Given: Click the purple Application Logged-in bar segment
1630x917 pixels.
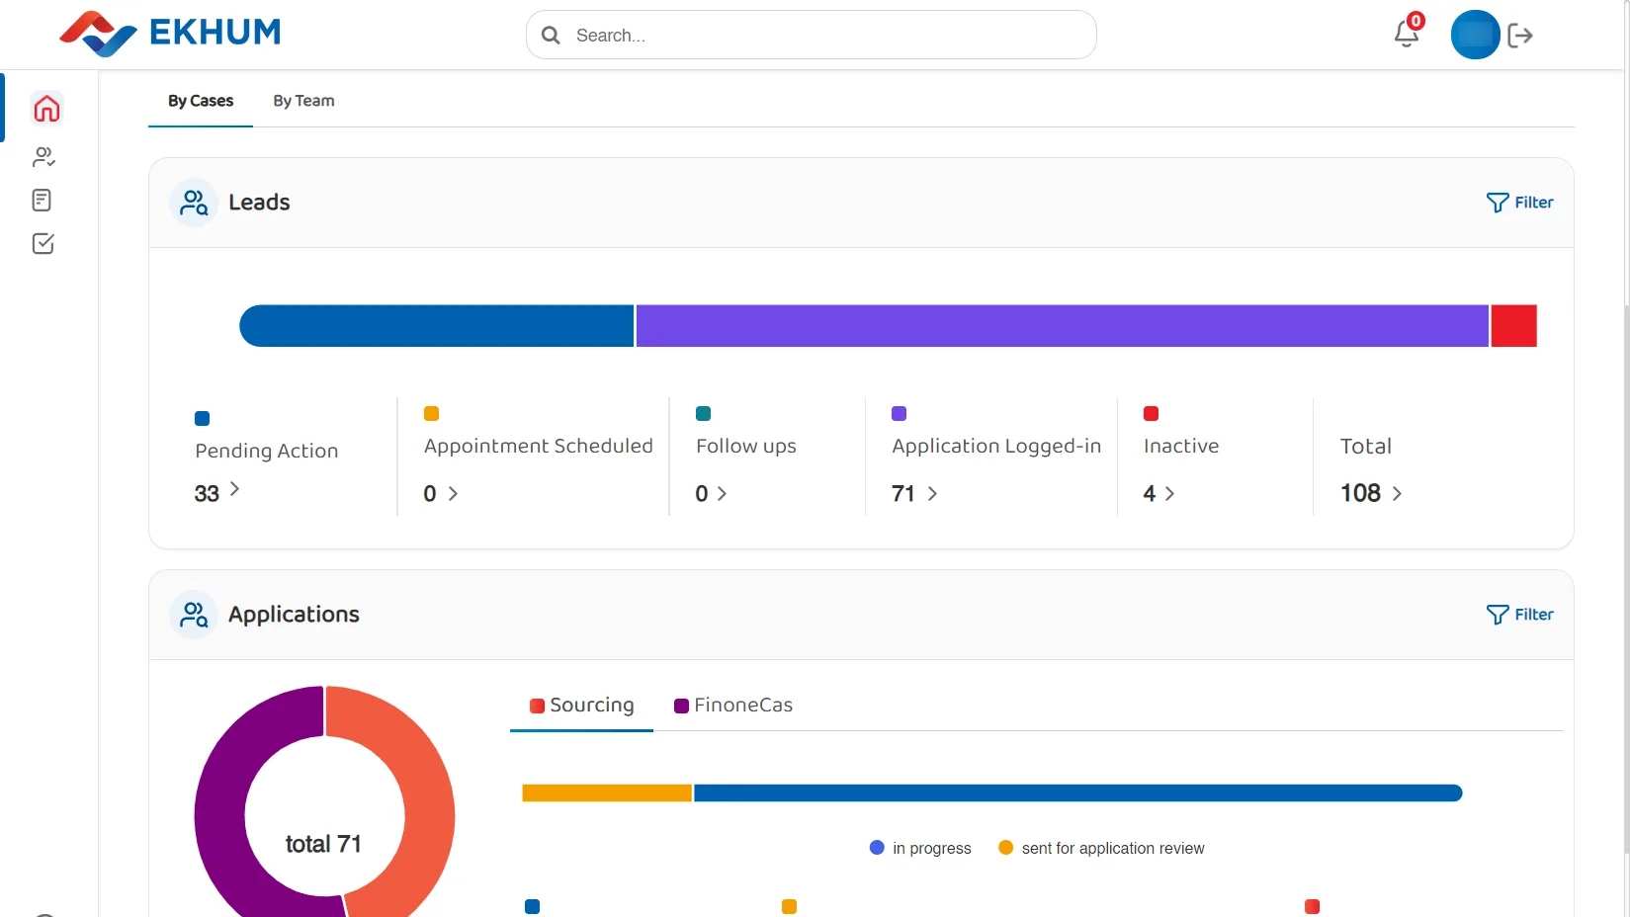Looking at the screenshot, I should (x=1062, y=326).
